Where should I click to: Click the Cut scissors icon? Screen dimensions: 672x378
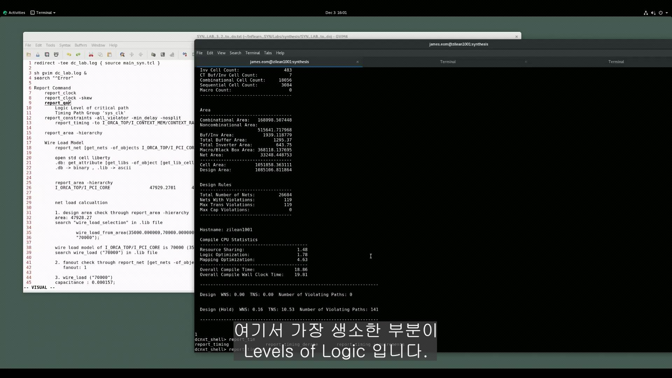(91, 55)
